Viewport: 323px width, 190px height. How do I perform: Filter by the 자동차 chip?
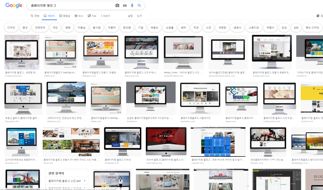[x=112, y=28]
